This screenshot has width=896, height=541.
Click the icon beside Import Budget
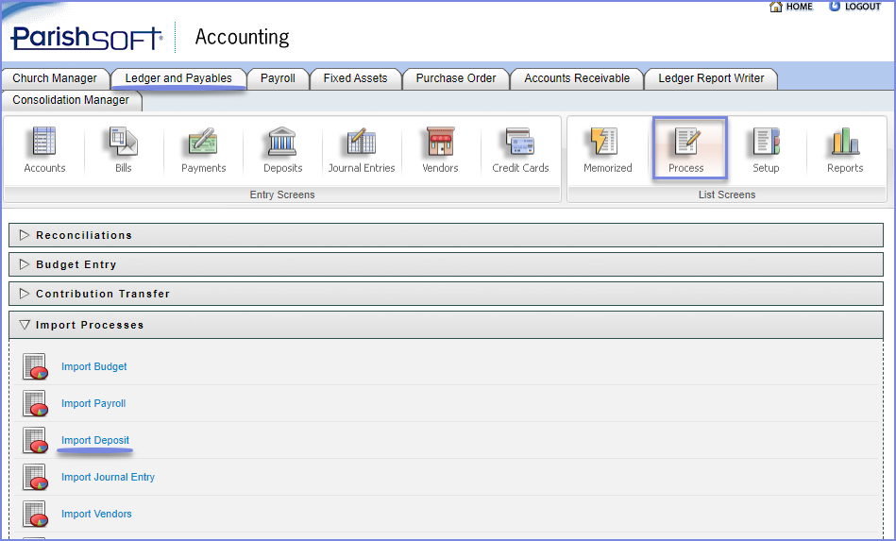(x=35, y=366)
